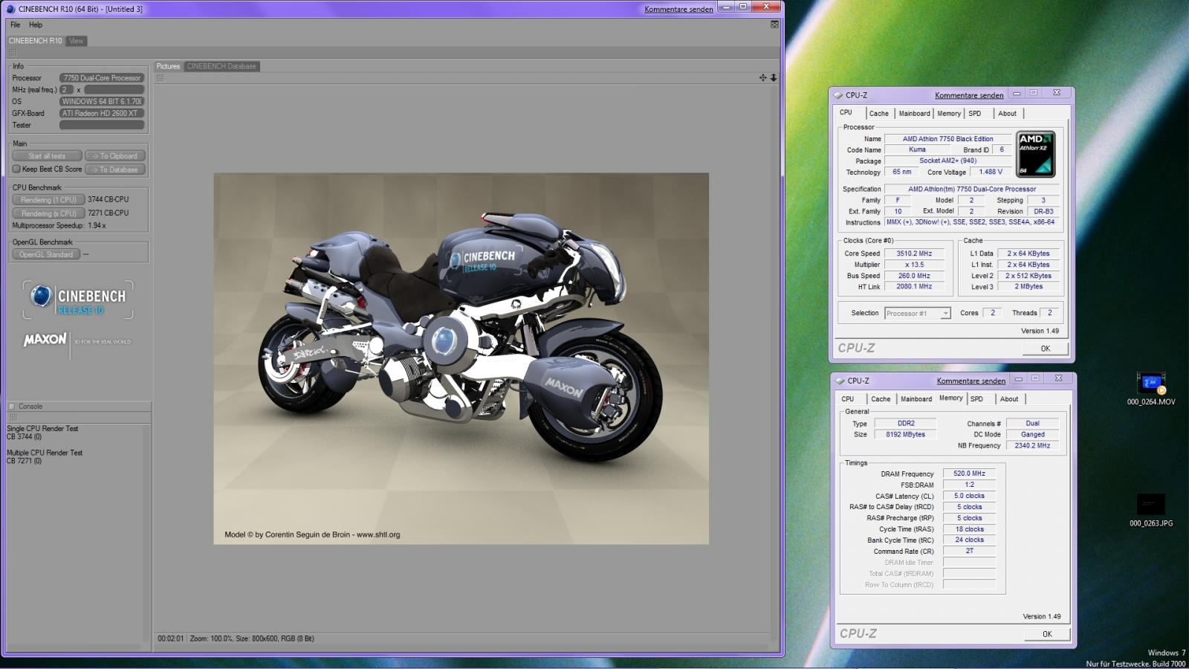Screen dimensions: 1189x669
Task: Open Mainboard tab in upper CPU-Z window
Action: 914,114
